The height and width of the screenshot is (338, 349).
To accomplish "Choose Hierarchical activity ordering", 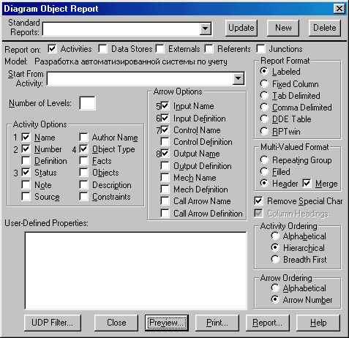I will tap(275, 247).
